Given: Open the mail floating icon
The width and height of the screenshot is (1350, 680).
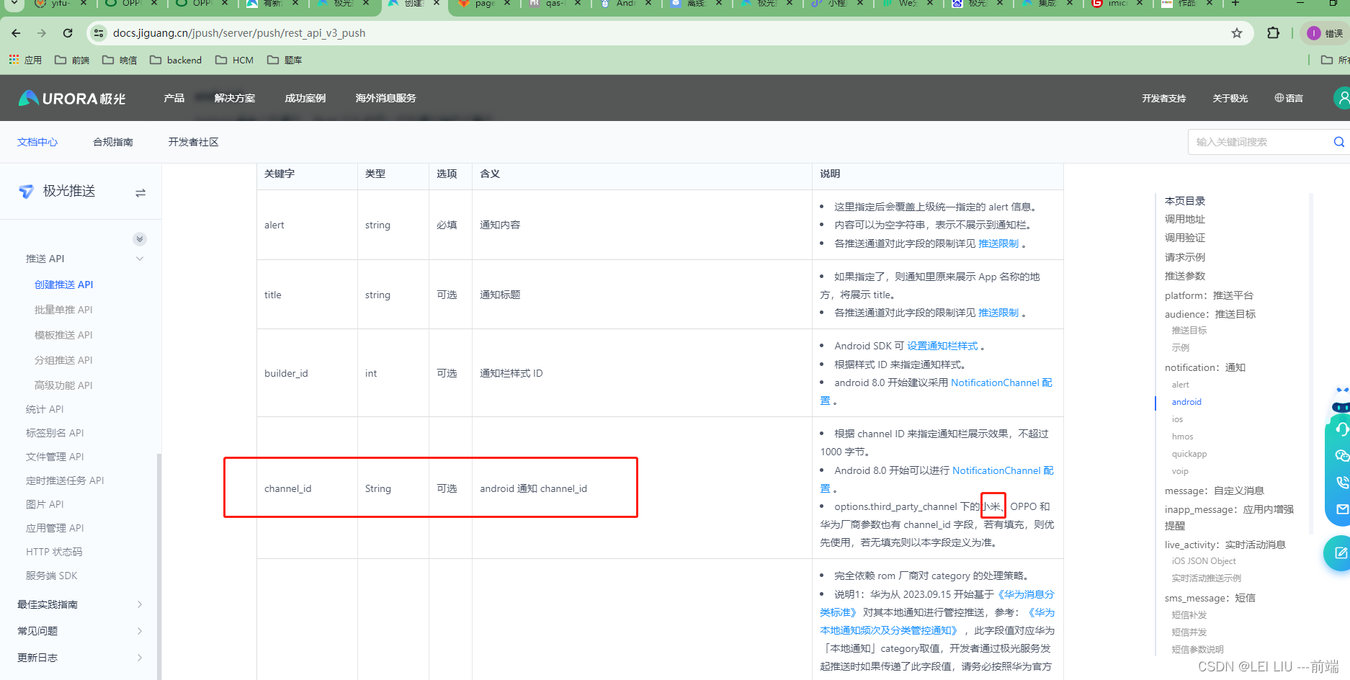Looking at the screenshot, I should pyautogui.click(x=1342, y=509).
